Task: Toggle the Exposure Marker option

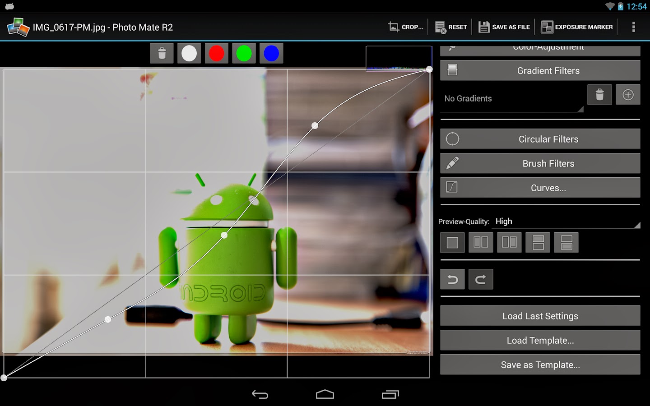Action: [576, 27]
